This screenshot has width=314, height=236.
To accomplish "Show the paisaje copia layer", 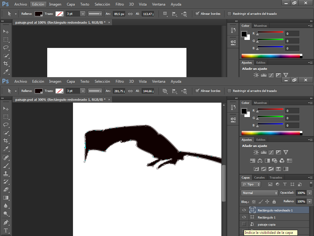I will click(244, 224).
